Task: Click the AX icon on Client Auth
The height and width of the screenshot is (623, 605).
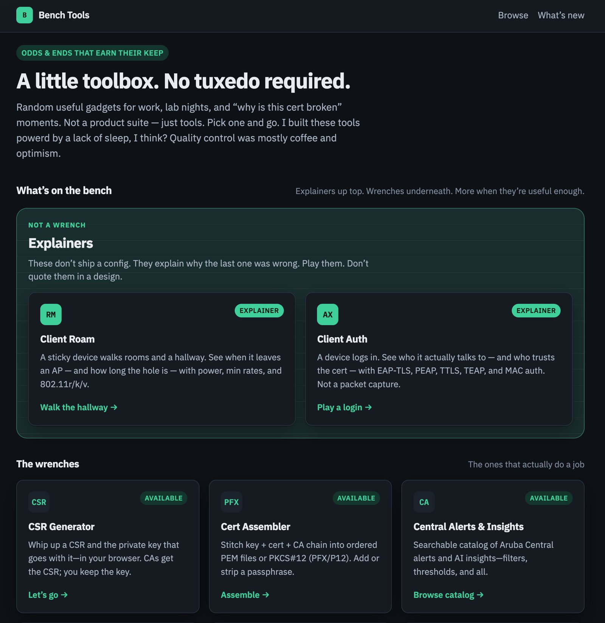Action: [x=327, y=314]
